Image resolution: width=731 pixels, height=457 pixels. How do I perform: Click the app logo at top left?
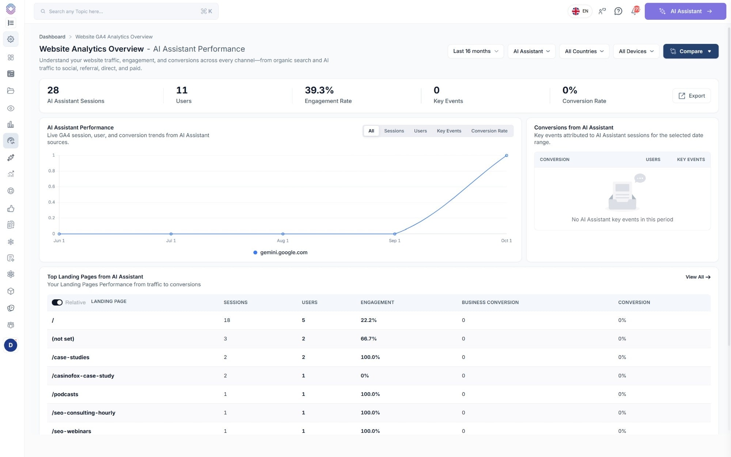coord(11,9)
